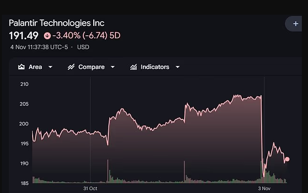Click the 191.49 current price value
This screenshot has height=193, width=308.
coord(24,35)
